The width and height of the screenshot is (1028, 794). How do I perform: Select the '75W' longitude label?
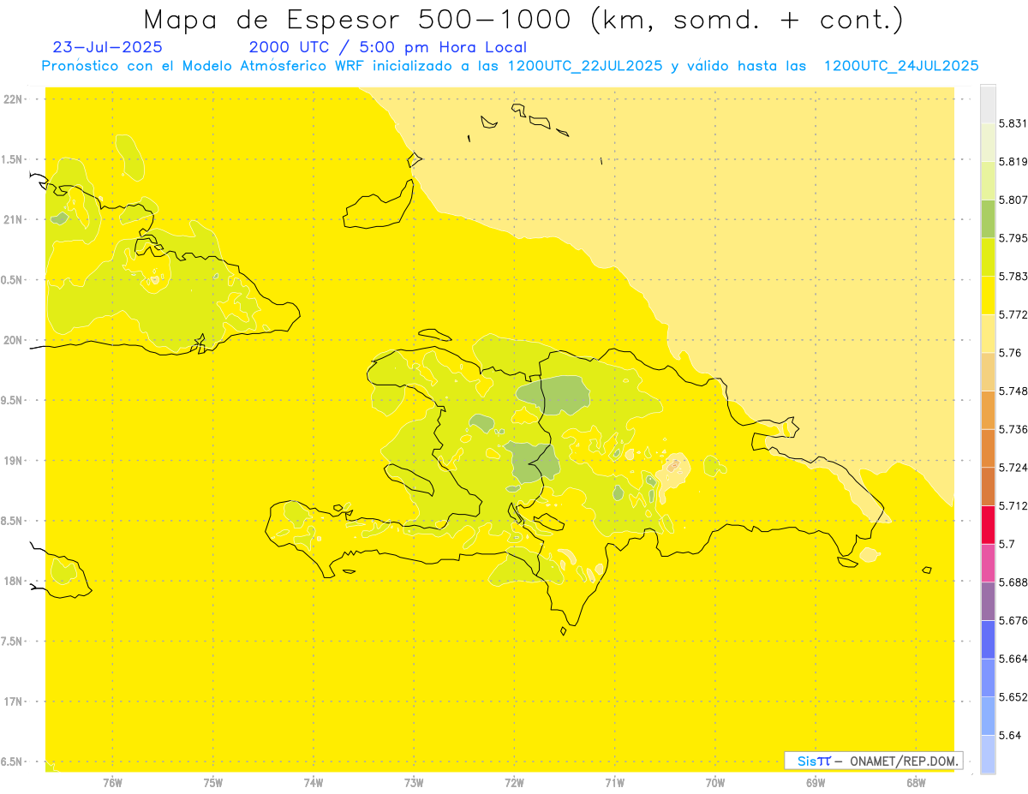coord(213,783)
